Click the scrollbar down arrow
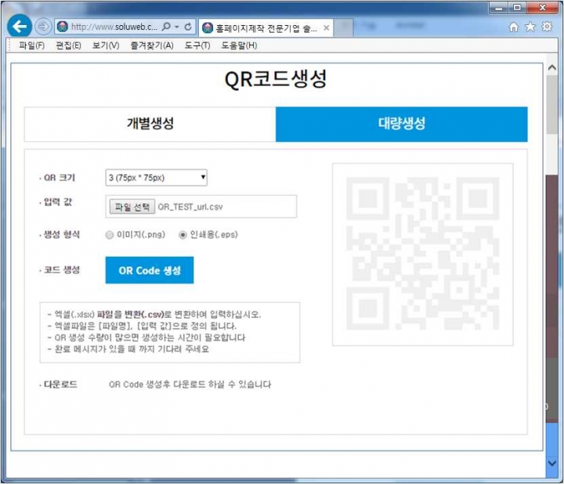This screenshot has width=564, height=484. (551, 463)
